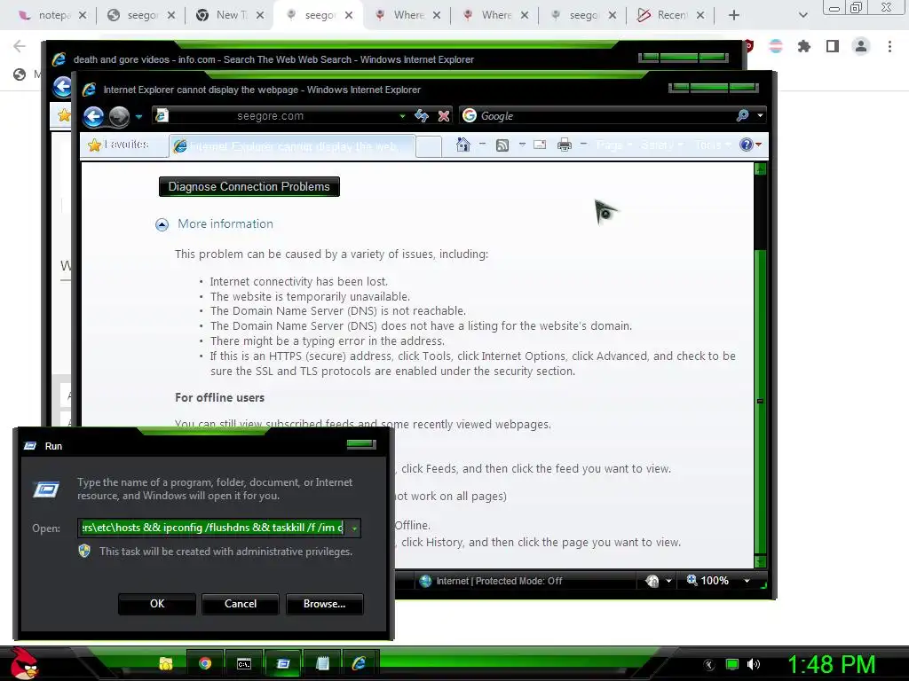
Task: Click the Print icon in the command bar
Action: (x=564, y=145)
